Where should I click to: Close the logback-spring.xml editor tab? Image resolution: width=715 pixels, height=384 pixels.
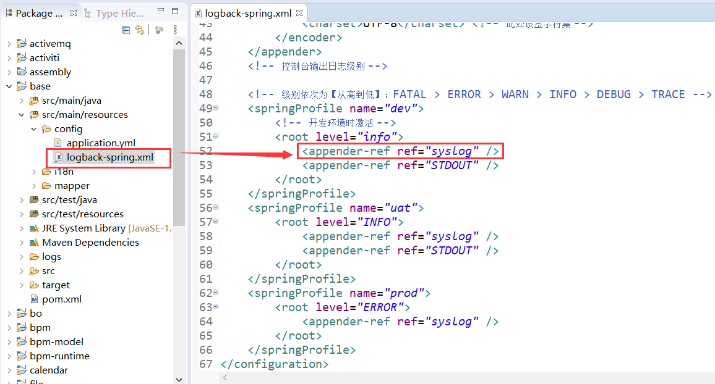299,13
